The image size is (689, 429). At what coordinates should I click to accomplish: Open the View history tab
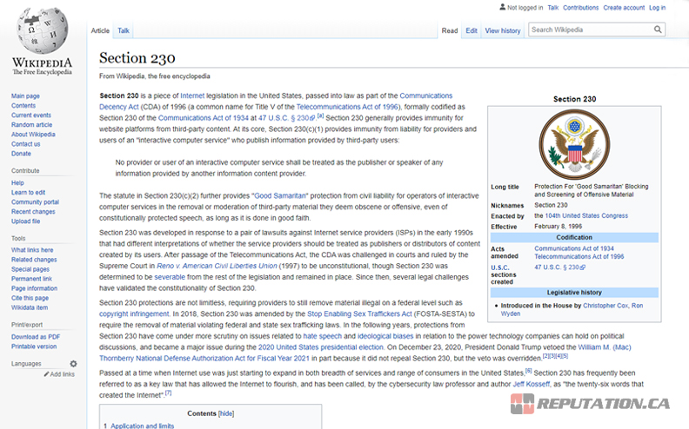point(503,30)
